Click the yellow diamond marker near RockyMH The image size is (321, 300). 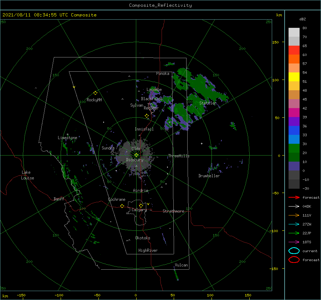(x=95, y=93)
